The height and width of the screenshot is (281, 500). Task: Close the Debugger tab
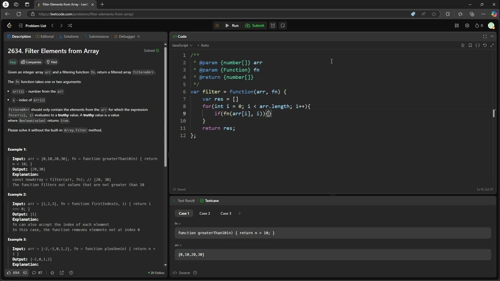click(x=138, y=36)
